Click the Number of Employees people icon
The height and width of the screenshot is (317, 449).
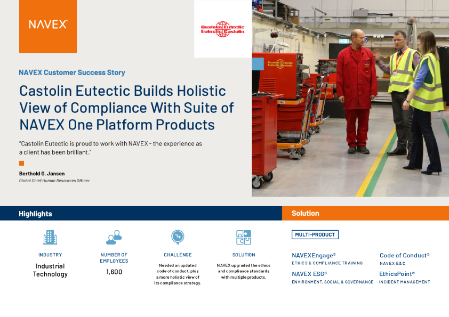pyautogui.click(x=114, y=237)
